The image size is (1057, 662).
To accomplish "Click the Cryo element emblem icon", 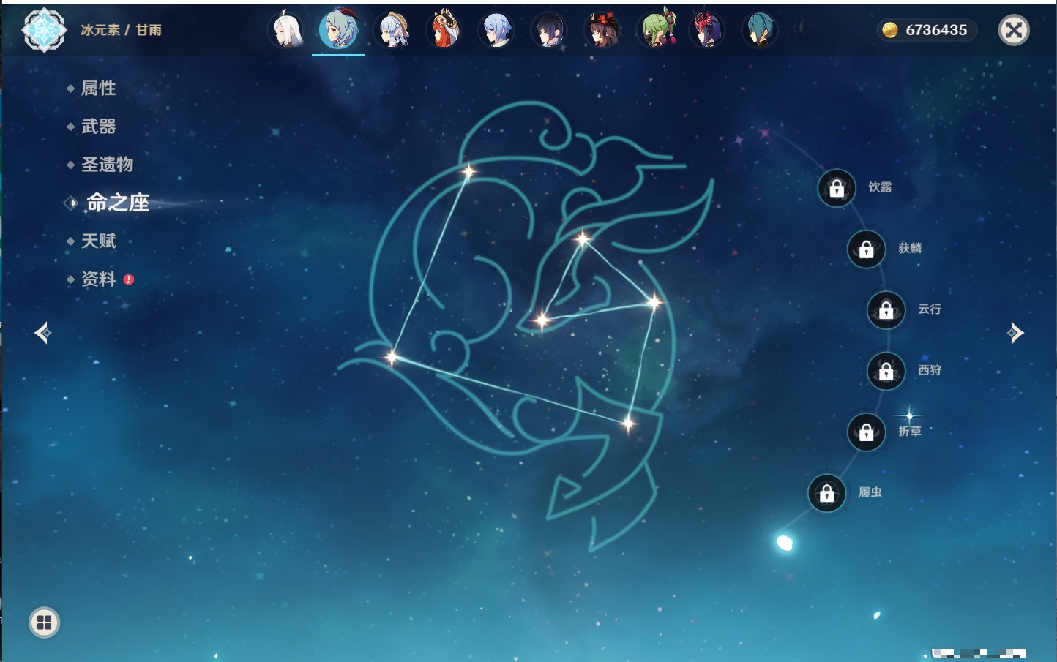I will tap(44, 30).
